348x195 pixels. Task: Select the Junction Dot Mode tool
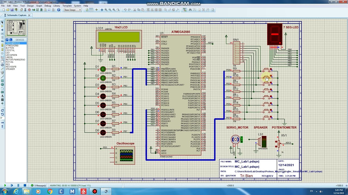[2, 30]
